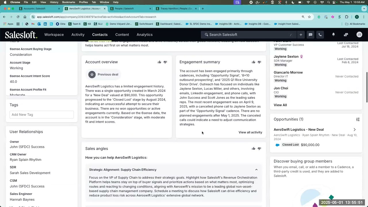The width and height of the screenshot is (368, 207).
Task: Click View All contacts link
Action: tap(280, 105)
